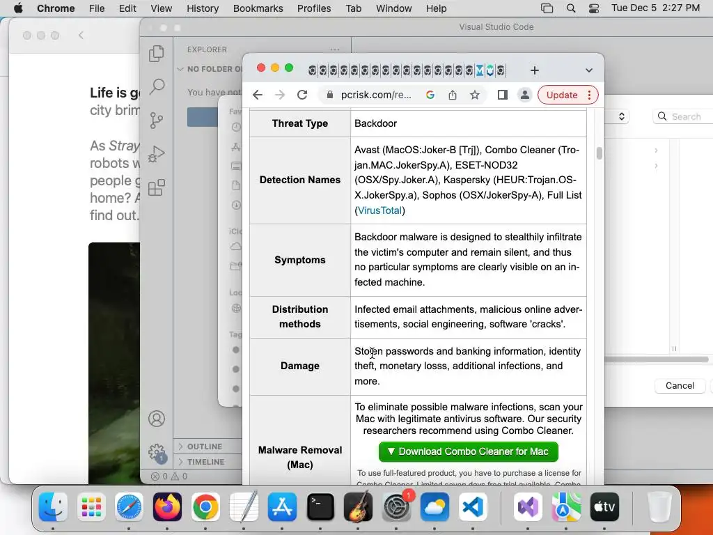
Task: Click the 'Distribution methods' table cell
Action: tap(300, 317)
